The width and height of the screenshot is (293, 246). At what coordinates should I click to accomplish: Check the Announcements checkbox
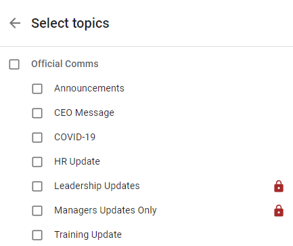click(x=37, y=89)
